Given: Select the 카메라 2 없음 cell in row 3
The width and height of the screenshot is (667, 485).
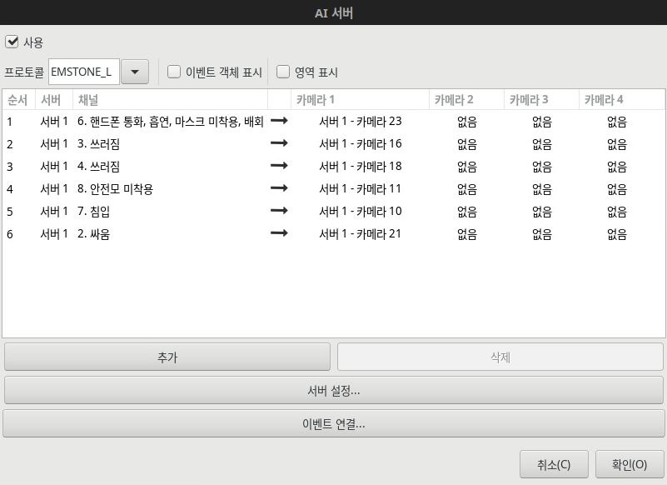Looking at the screenshot, I should tap(466, 167).
